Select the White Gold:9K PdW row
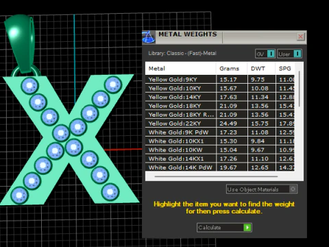This screenshot has height=247, width=329. (220, 132)
